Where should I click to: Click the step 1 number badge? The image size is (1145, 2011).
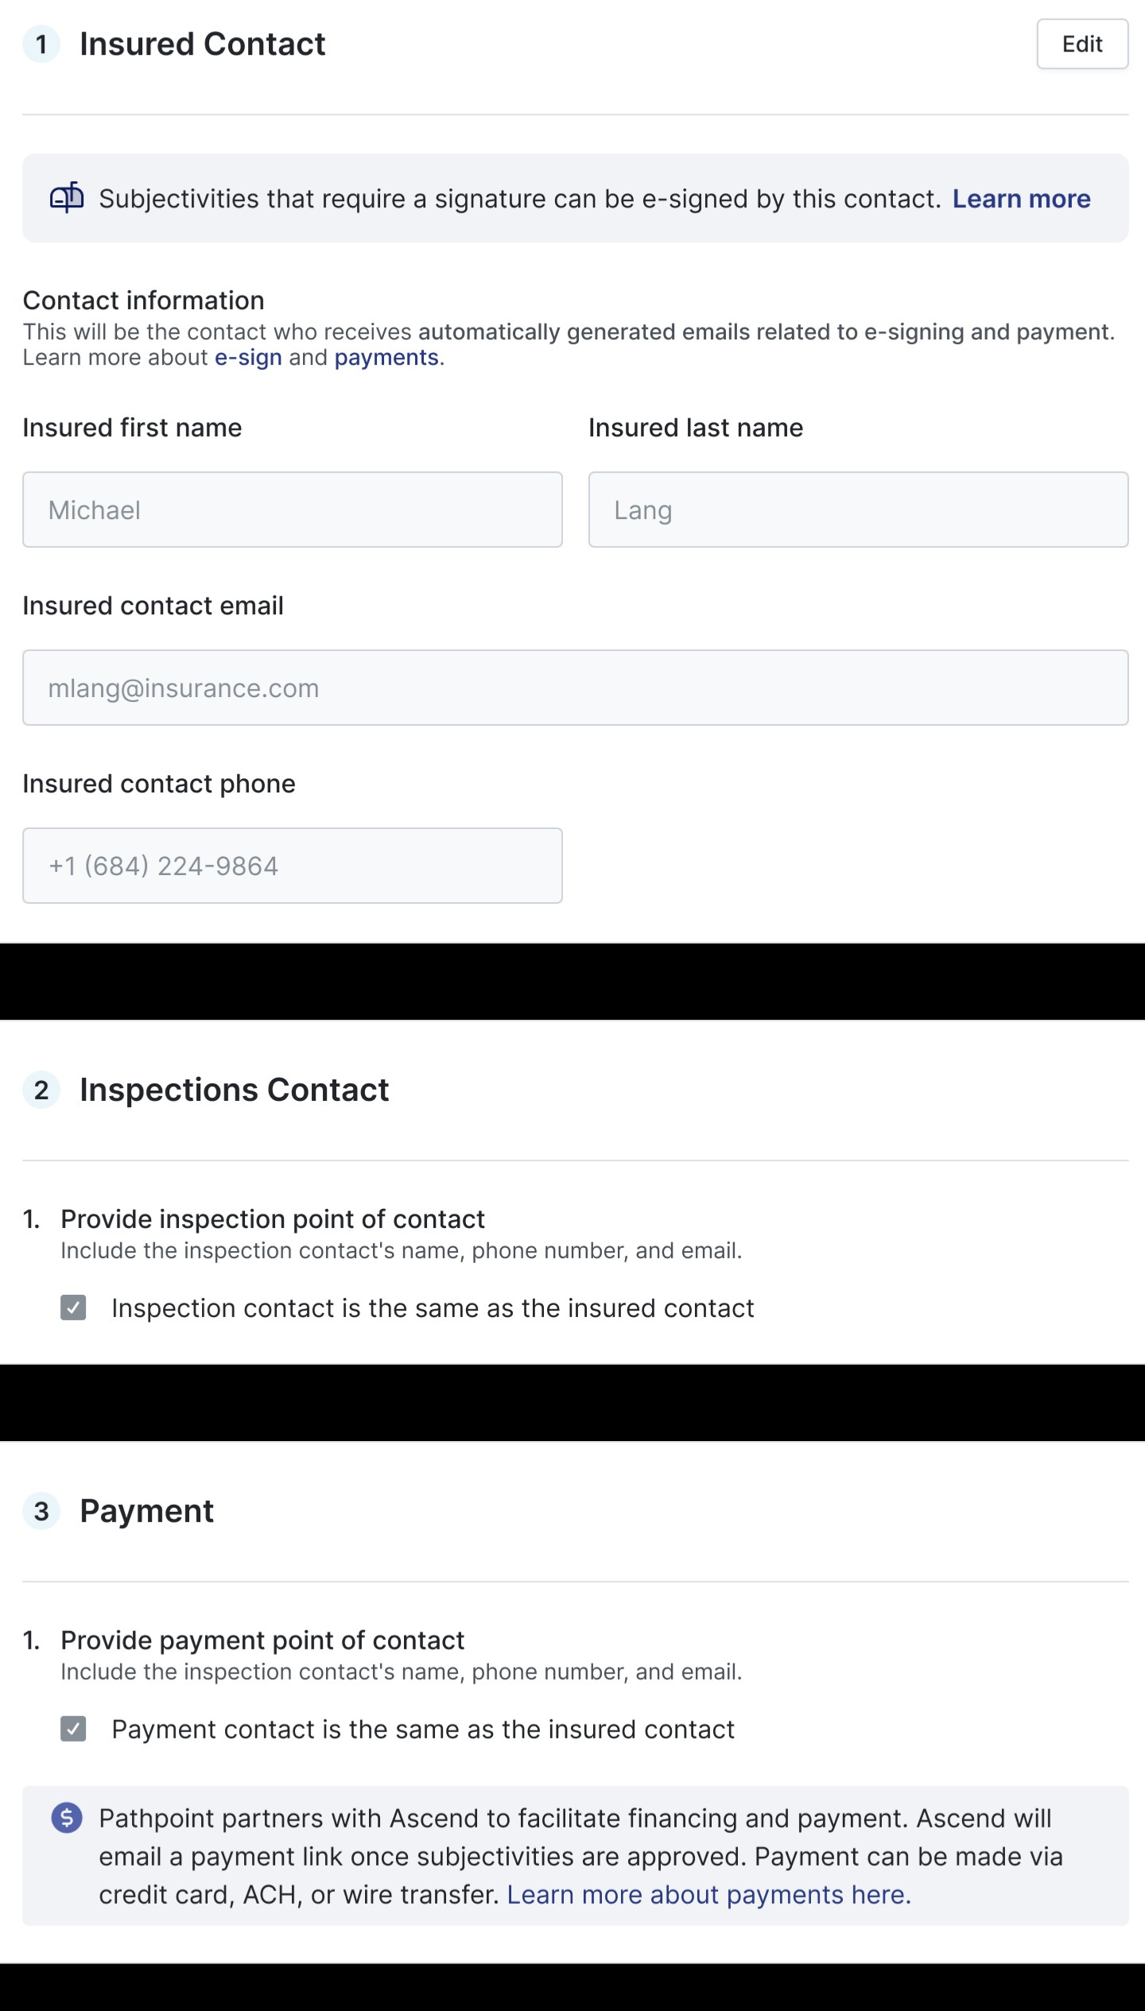(41, 45)
